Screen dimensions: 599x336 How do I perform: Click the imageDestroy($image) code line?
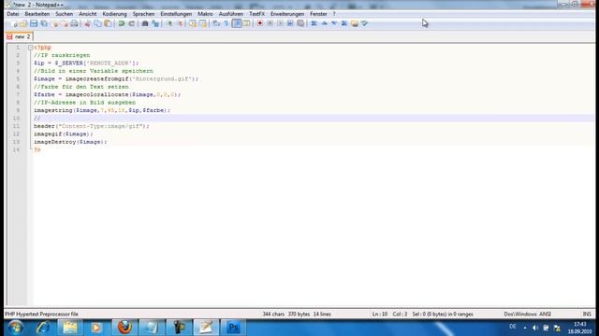point(70,142)
